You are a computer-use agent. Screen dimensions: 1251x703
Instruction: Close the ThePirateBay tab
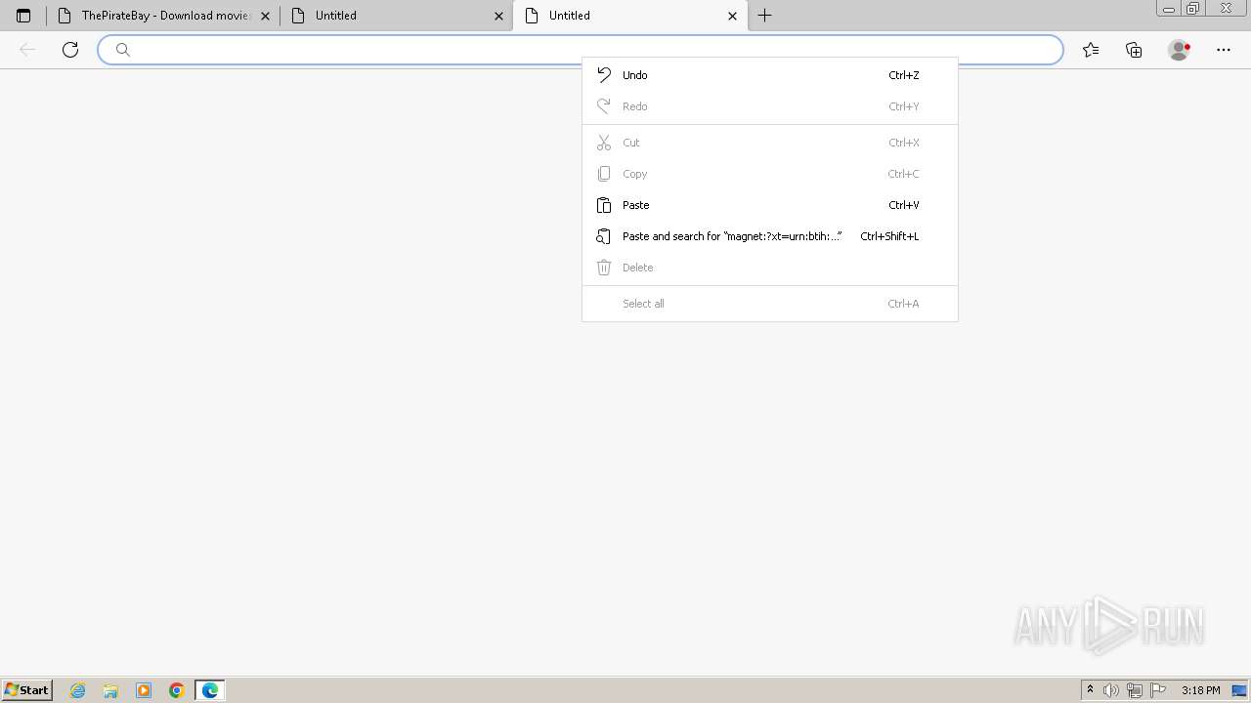tap(265, 16)
